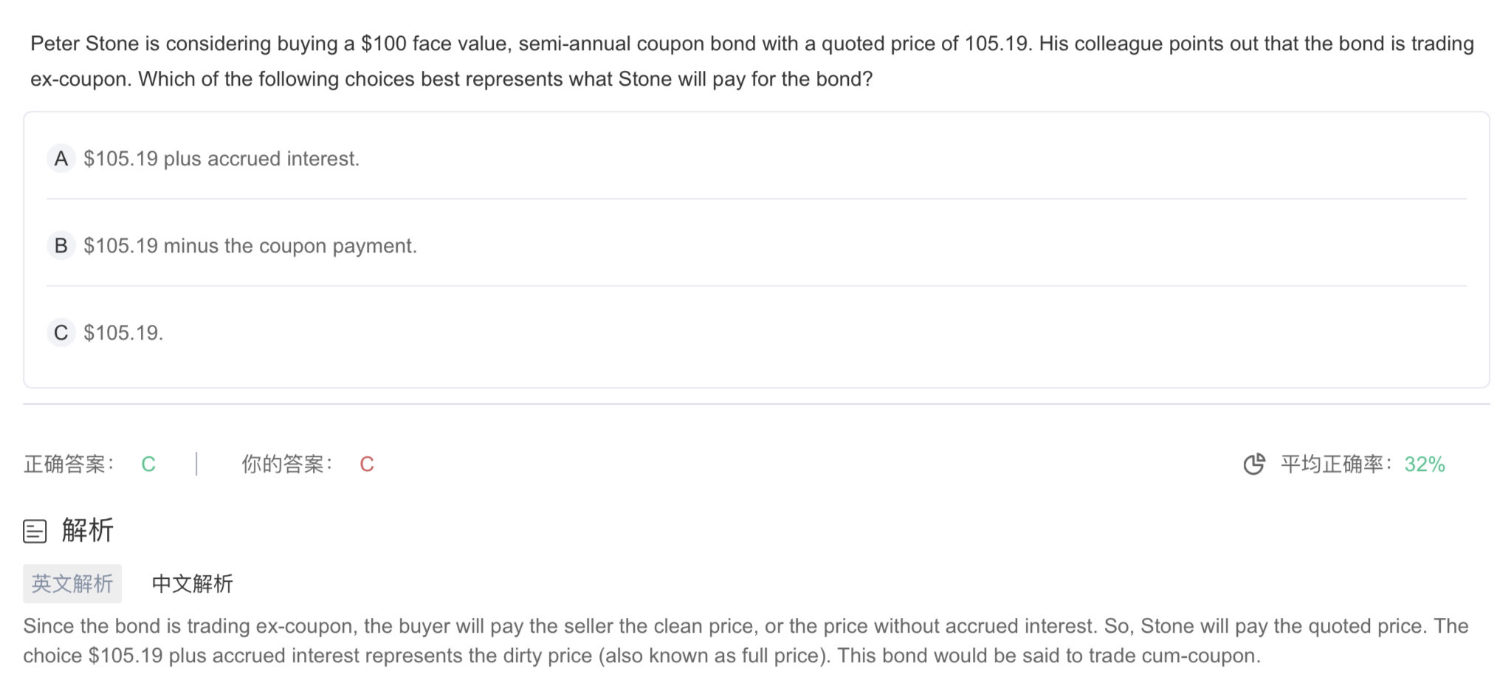The height and width of the screenshot is (677, 1494).
Task: Click the 解析 document icon
Action: [35, 532]
